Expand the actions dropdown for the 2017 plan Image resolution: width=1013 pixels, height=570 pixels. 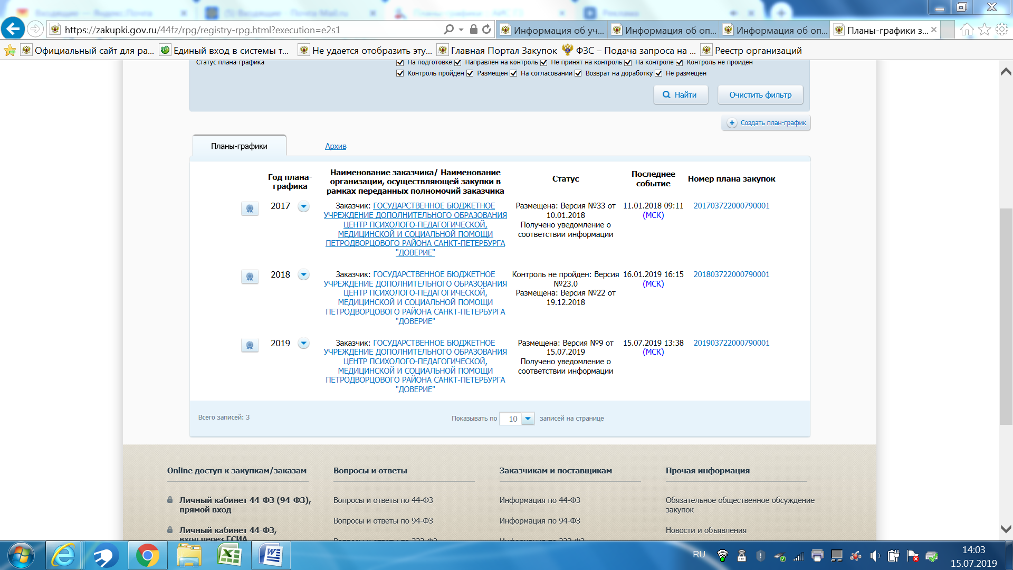303,206
